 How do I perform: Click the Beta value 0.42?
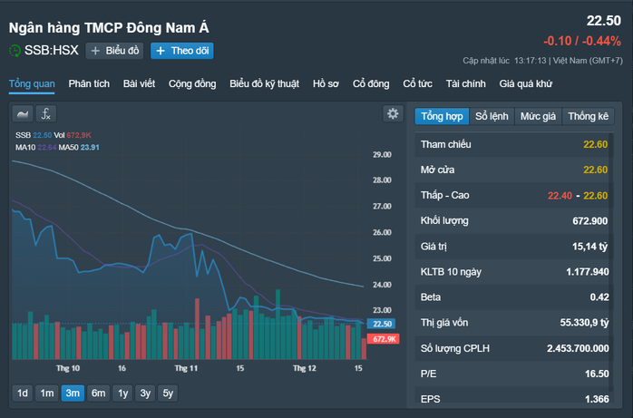[x=599, y=297]
